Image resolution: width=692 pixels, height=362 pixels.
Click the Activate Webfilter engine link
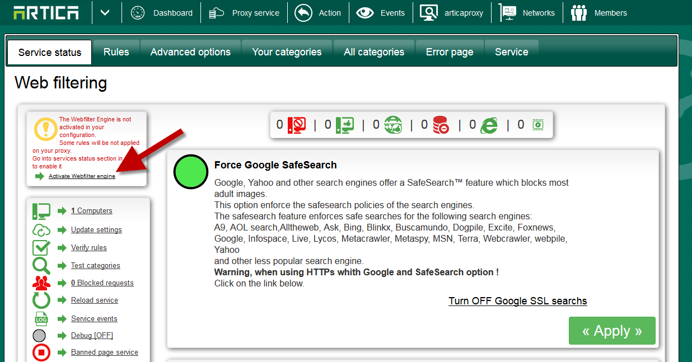(x=82, y=176)
